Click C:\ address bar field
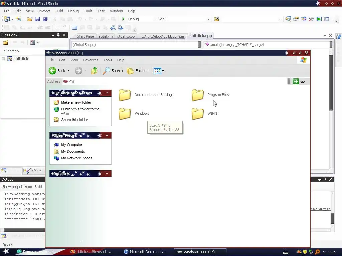Viewport: 342px width, 256px height. [175, 81]
